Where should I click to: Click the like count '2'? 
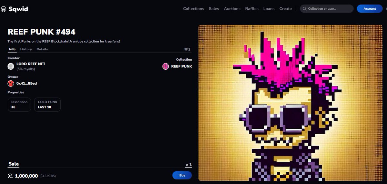189,49
